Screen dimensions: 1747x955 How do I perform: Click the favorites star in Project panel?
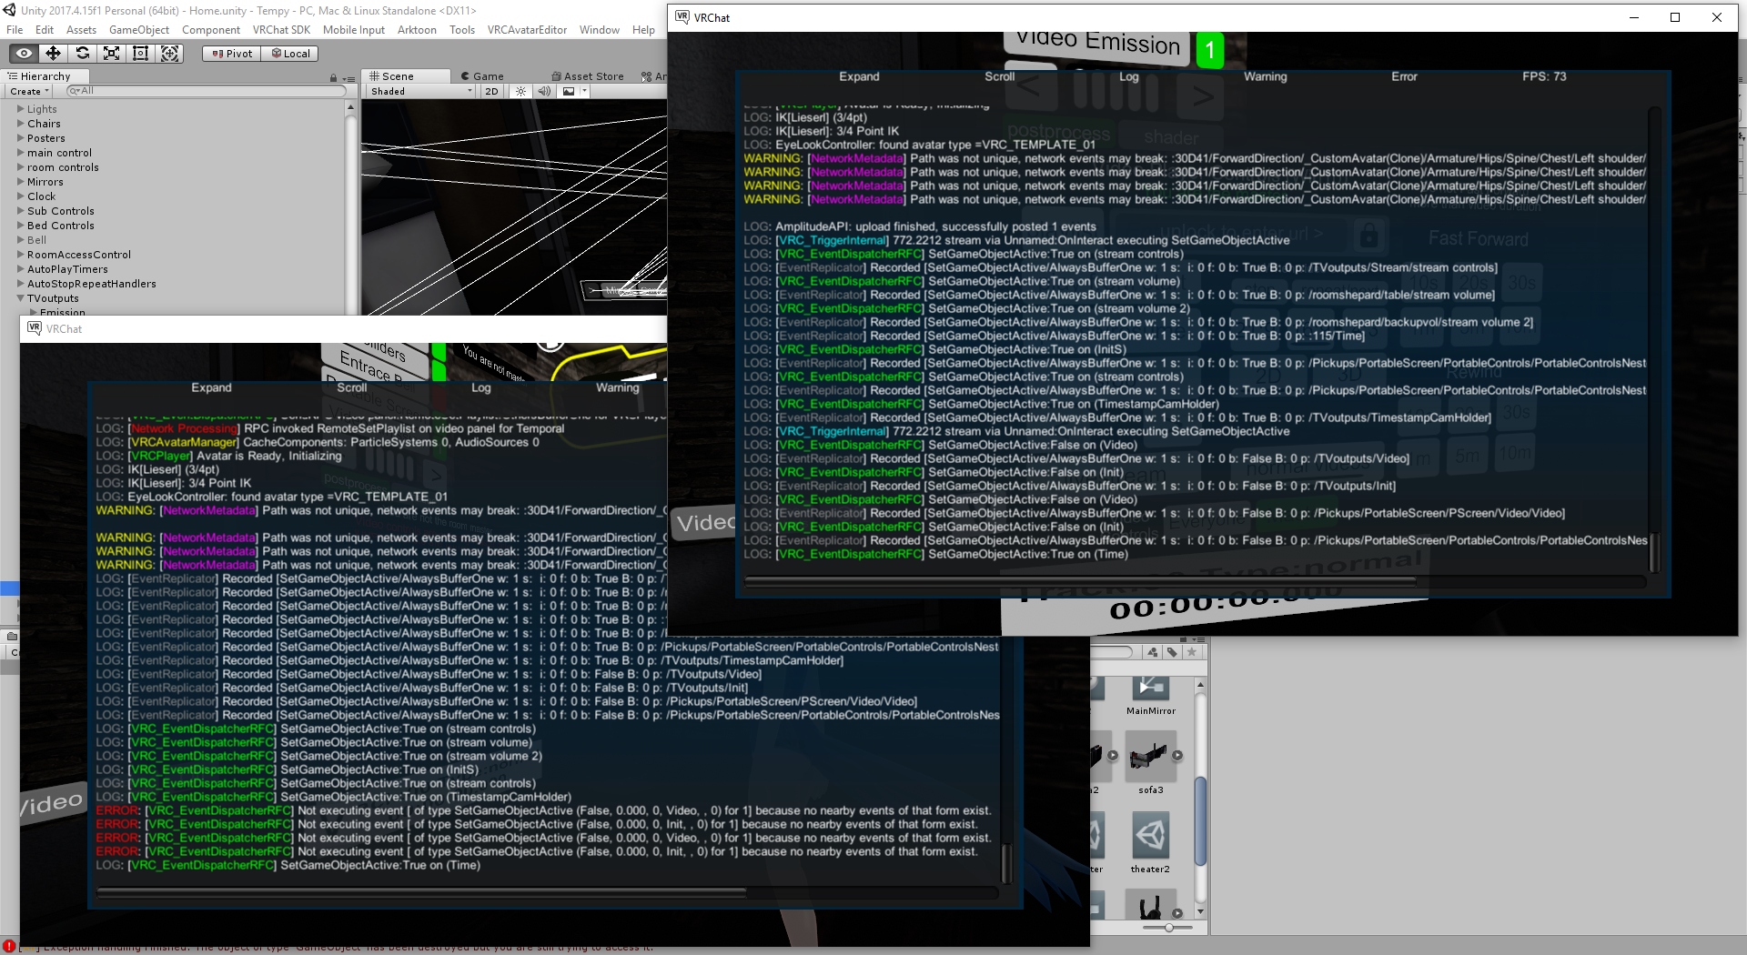coord(1191,652)
